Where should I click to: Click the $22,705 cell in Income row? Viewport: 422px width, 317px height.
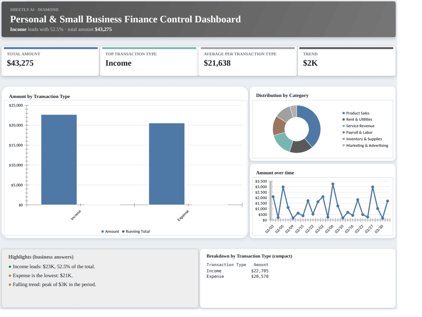(260, 271)
